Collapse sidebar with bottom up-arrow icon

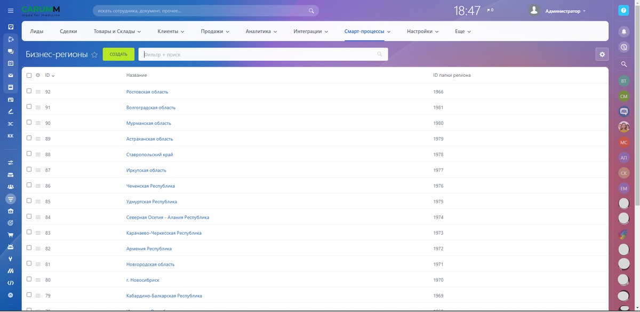tap(11, 294)
